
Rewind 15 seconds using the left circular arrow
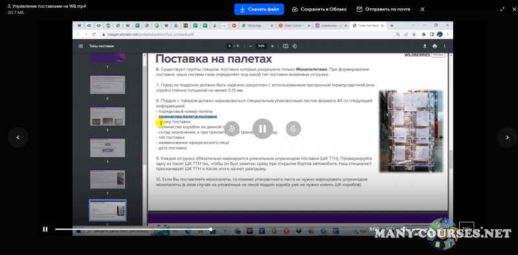pos(232,129)
